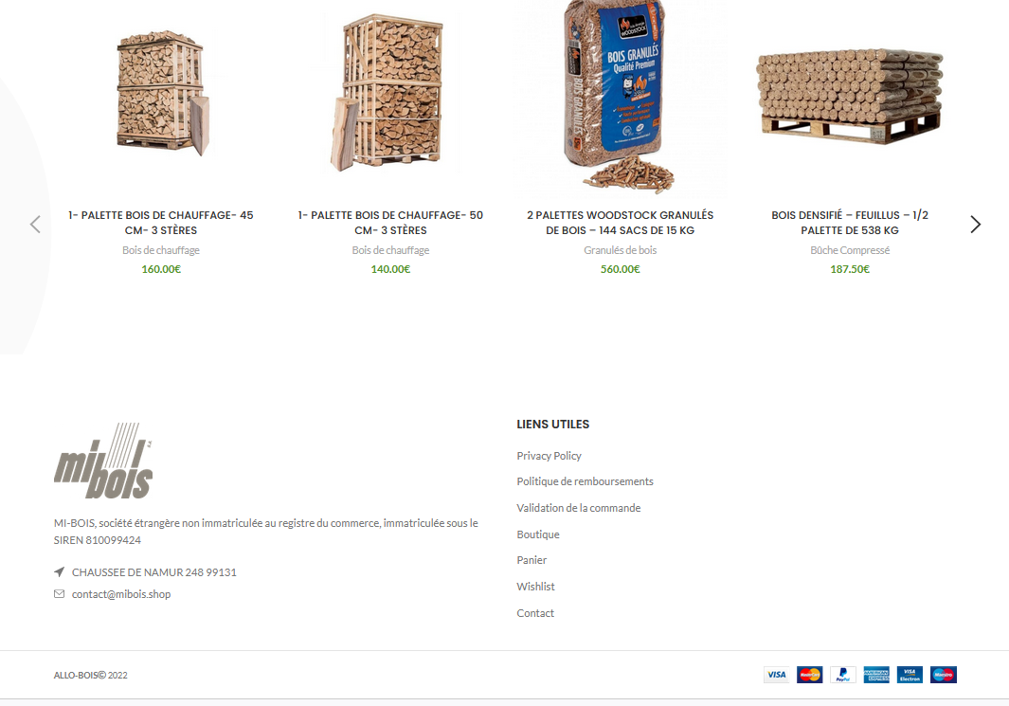
Task: Open Politique de remboursements link
Action: click(x=585, y=481)
